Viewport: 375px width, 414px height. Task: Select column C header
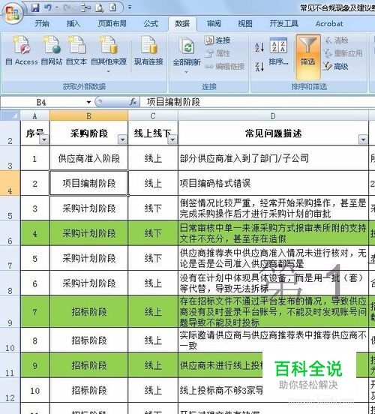153,115
